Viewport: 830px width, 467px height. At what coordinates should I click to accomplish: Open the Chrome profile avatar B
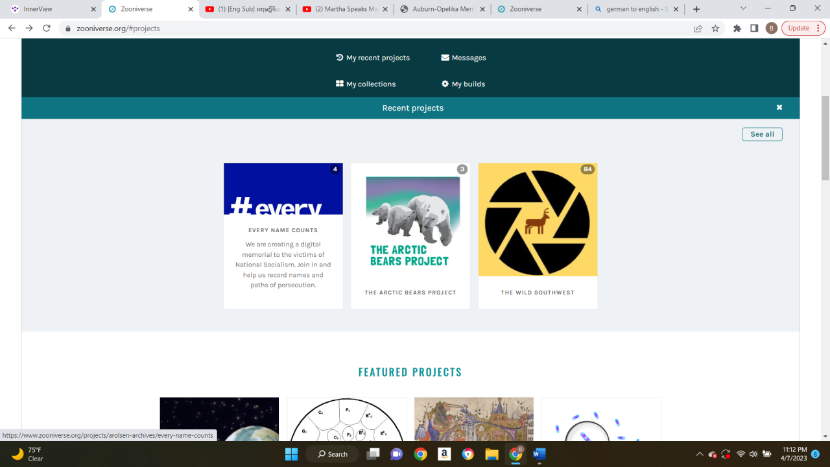point(772,28)
